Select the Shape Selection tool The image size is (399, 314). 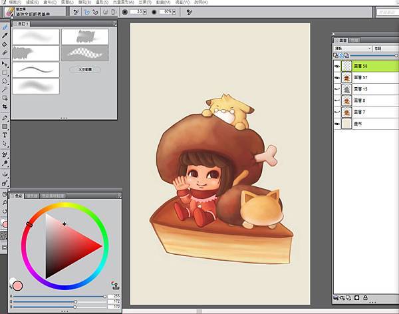coord(5,144)
